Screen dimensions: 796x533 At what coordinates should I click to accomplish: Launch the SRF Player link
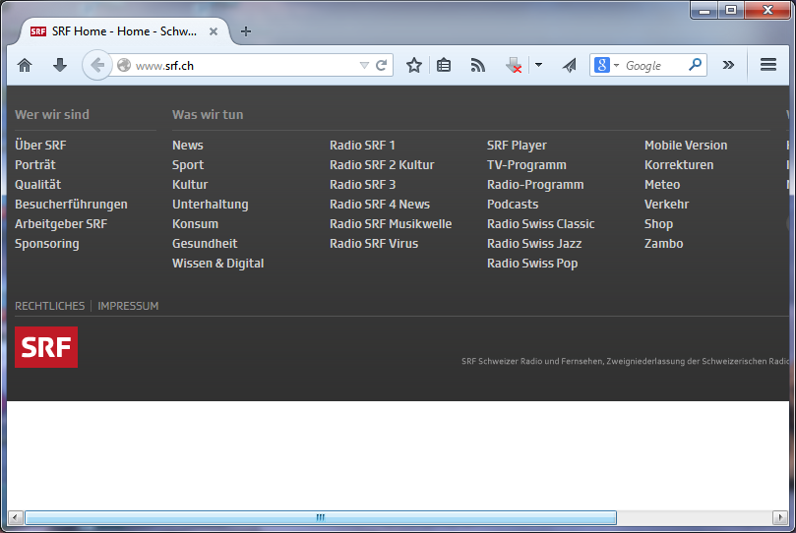point(517,145)
